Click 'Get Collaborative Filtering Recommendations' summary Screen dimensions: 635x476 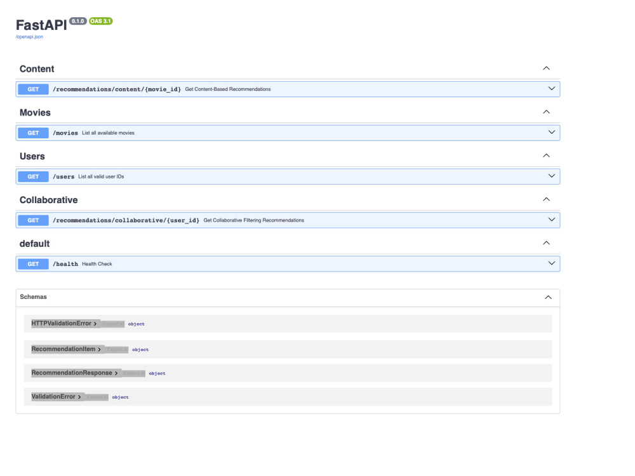[254, 221]
